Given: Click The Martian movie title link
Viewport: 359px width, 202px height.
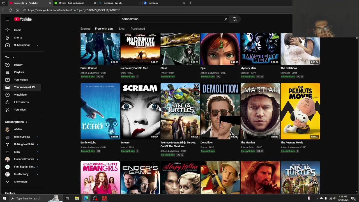Looking at the screenshot, I should [x=247, y=143].
